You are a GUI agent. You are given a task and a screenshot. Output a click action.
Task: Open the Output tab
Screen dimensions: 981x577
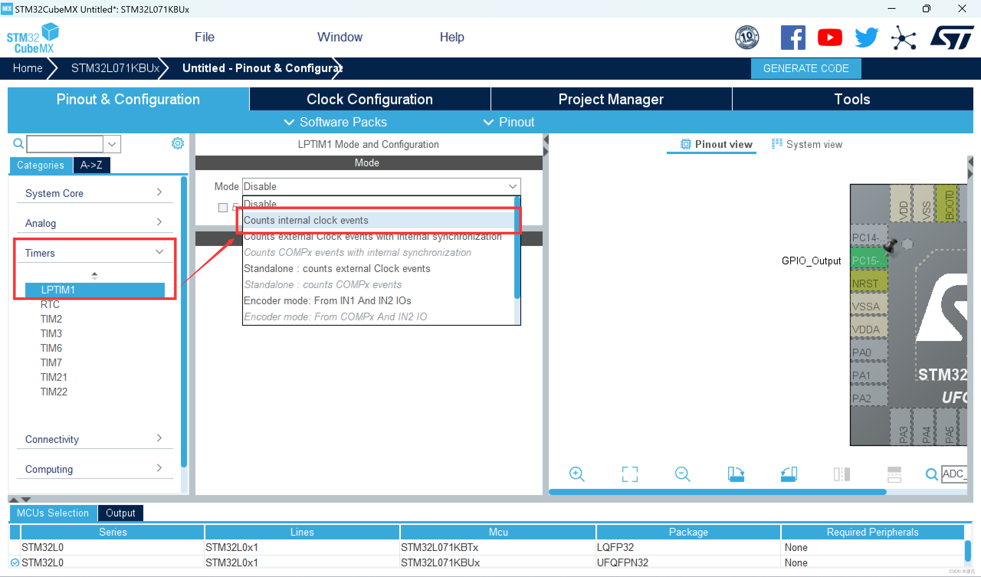(120, 513)
